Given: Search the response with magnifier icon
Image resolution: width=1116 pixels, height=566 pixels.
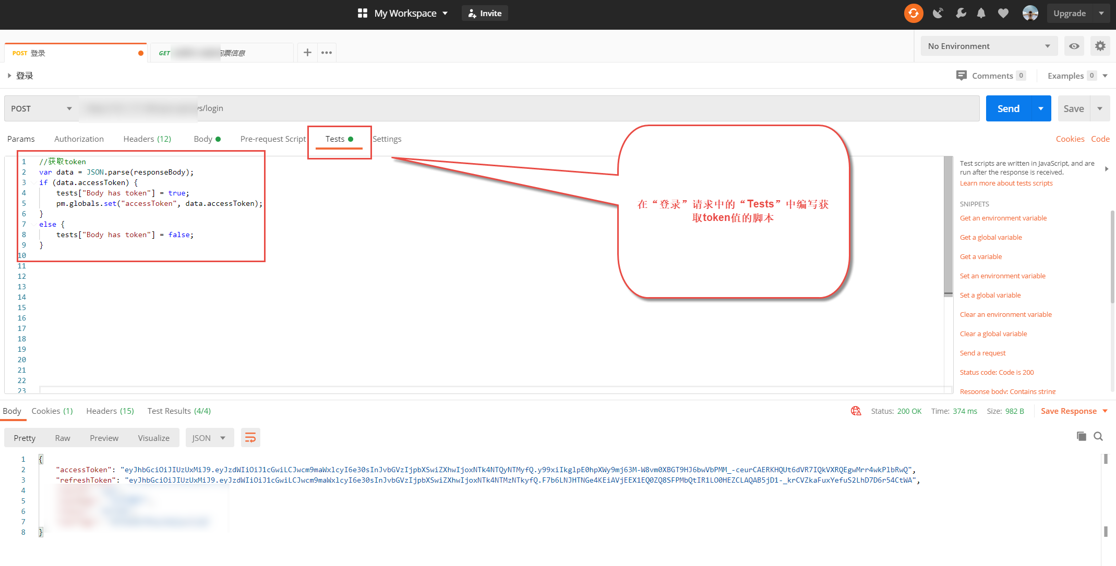Looking at the screenshot, I should 1098,436.
